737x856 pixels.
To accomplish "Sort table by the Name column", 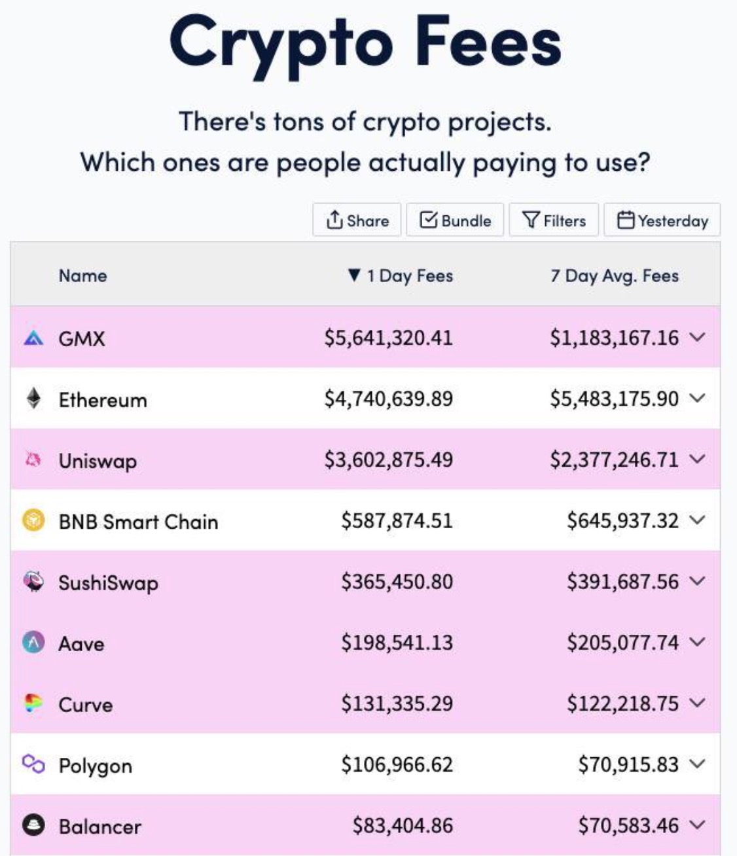I will [x=82, y=276].
